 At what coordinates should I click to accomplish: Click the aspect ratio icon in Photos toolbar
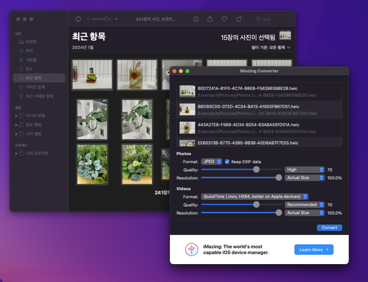[78, 19]
